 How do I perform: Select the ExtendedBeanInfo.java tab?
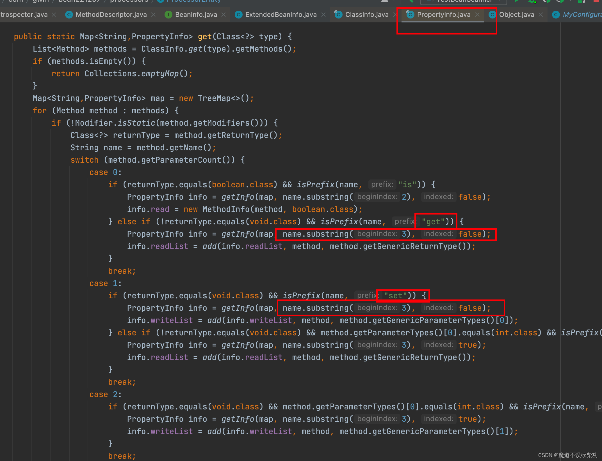281,15
